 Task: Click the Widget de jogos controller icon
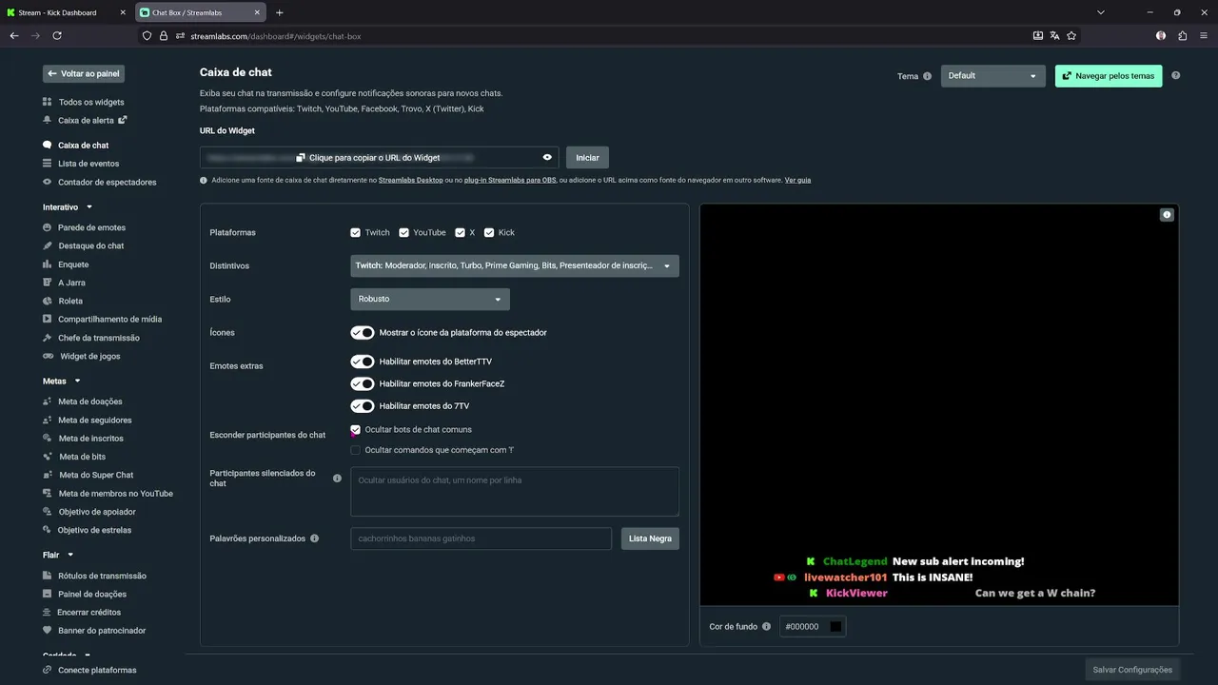[49, 356]
